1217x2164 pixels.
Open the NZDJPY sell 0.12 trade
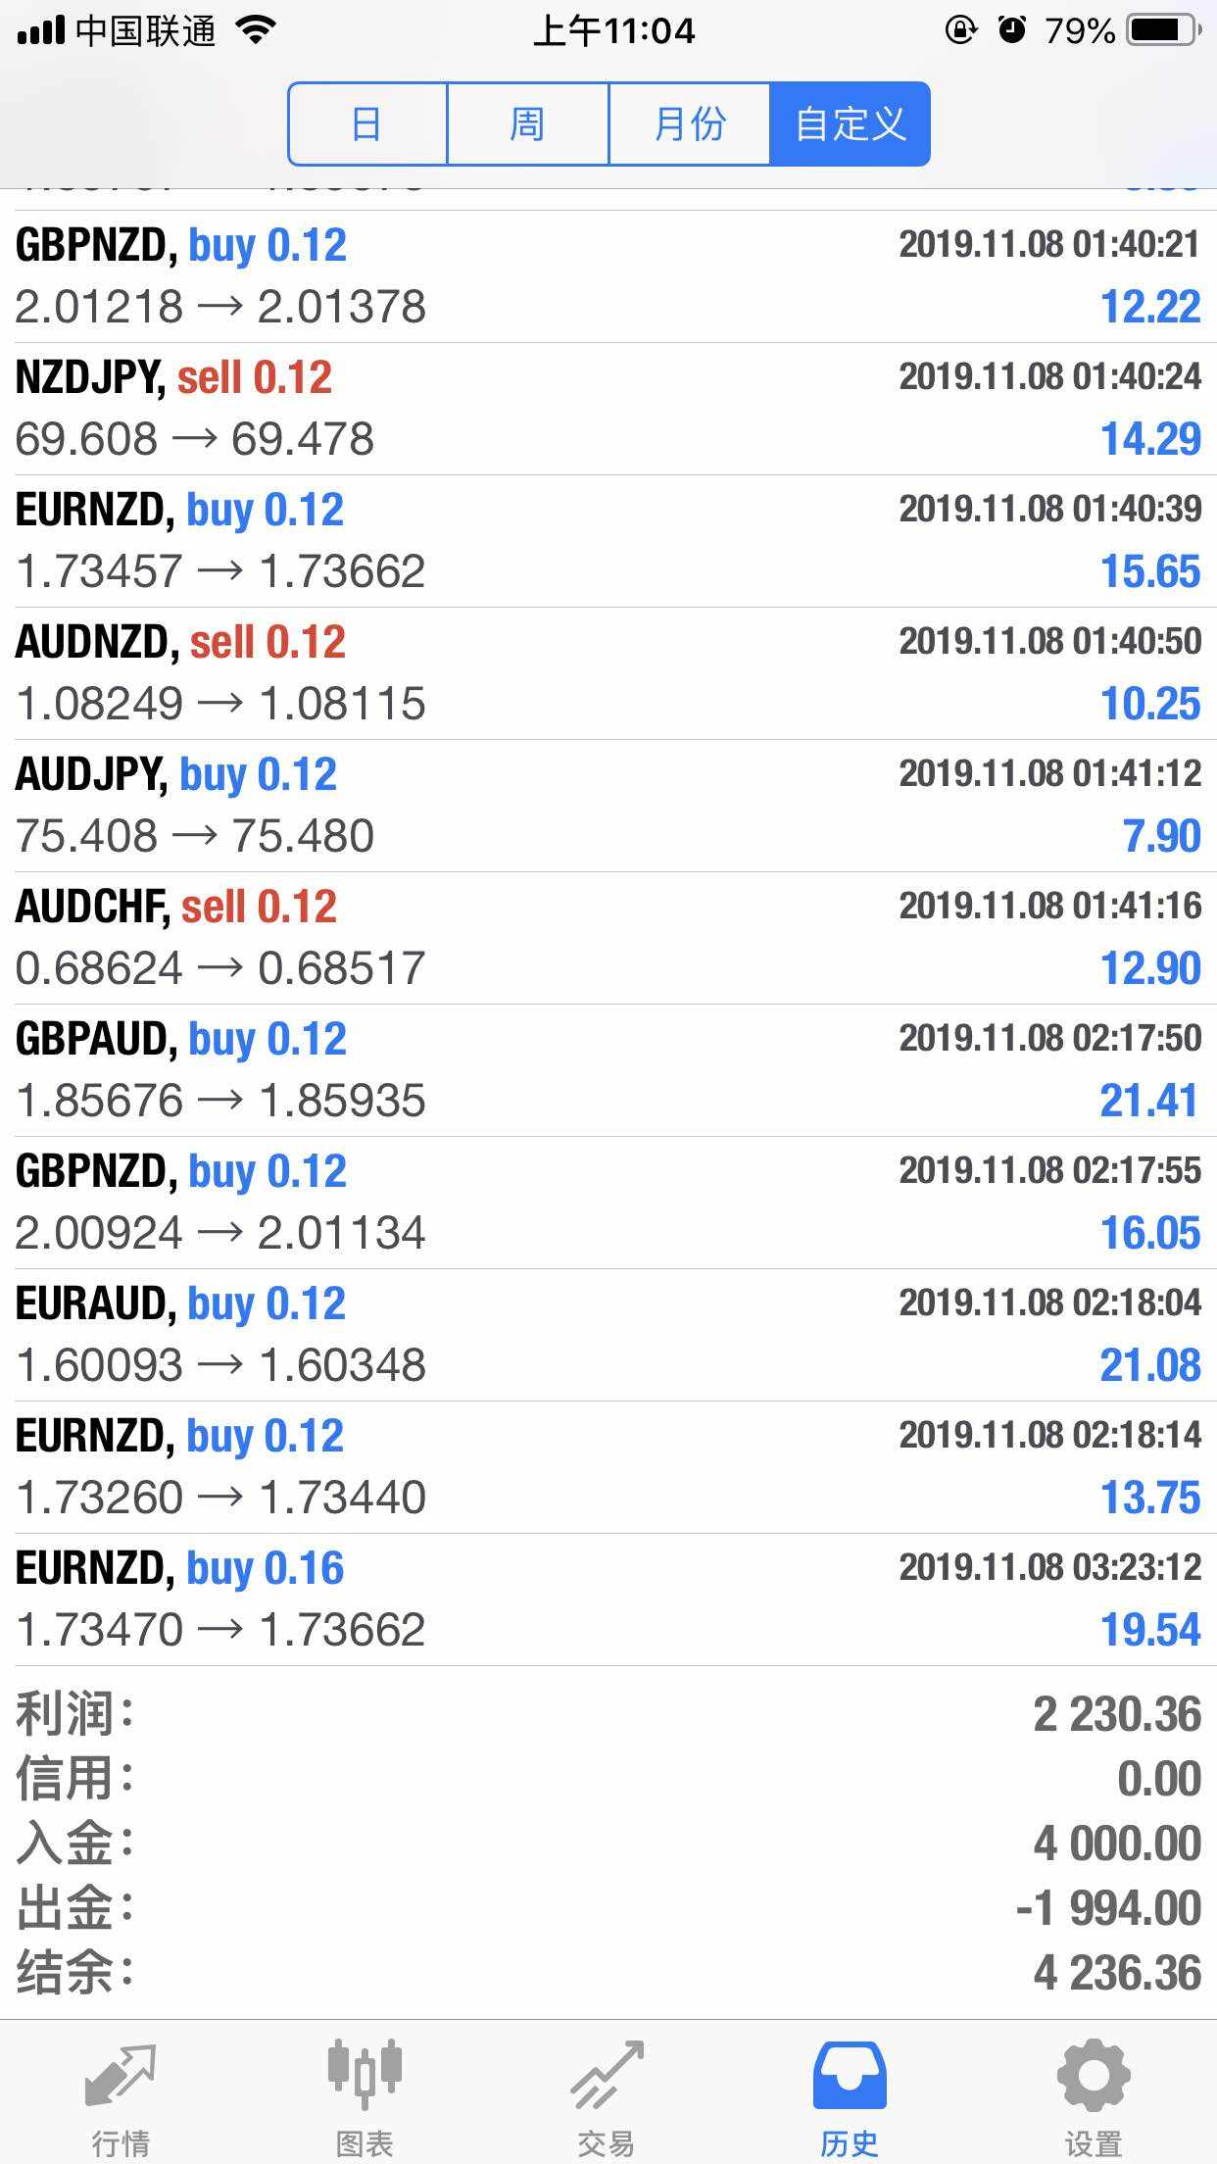pos(608,409)
